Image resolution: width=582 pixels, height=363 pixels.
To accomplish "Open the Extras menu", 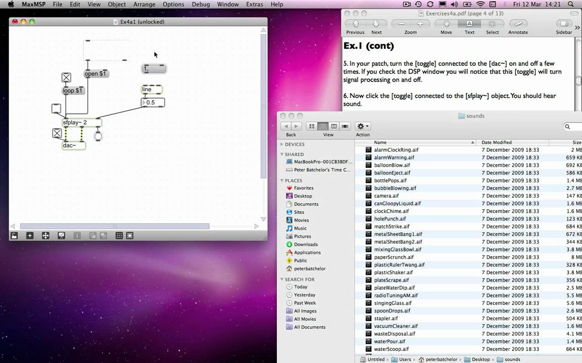I will point(255,4).
